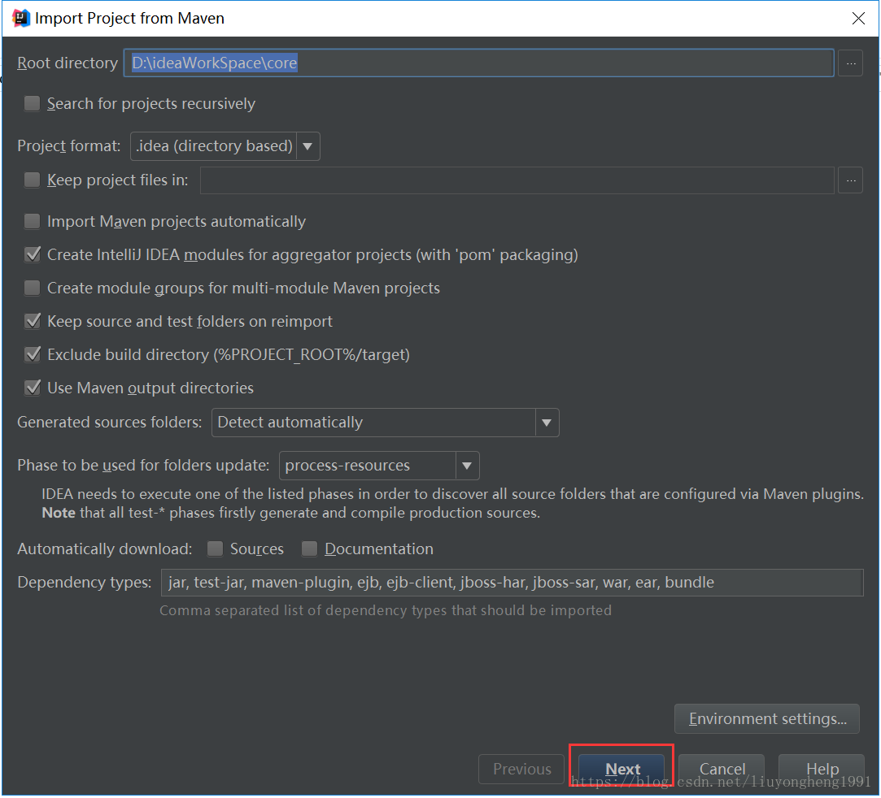Click the 'Root directory' label
The width and height of the screenshot is (881, 798).
(68, 63)
